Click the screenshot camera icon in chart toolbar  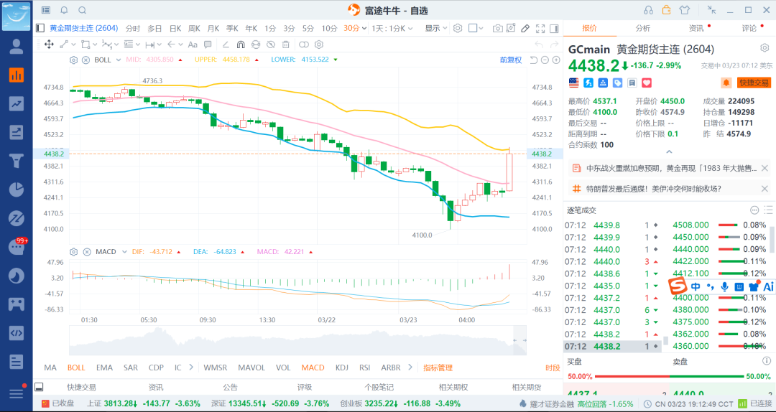tap(498, 28)
